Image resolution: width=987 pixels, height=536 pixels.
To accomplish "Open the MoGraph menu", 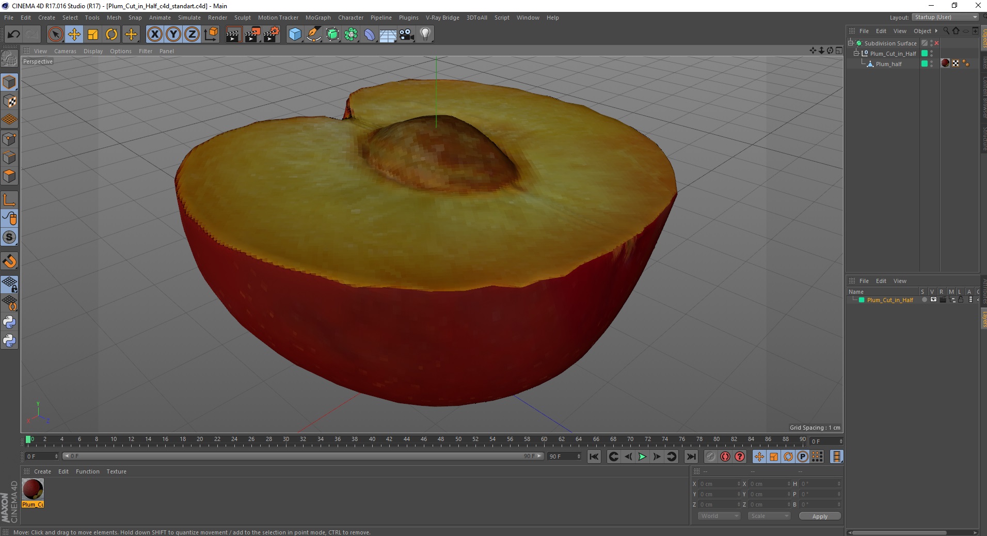I will (318, 18).
